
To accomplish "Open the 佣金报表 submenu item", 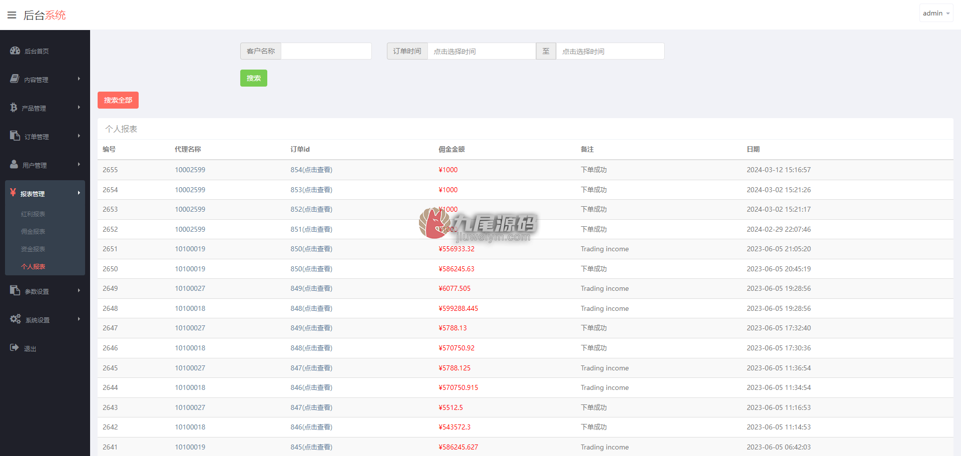I will [33, 231].
